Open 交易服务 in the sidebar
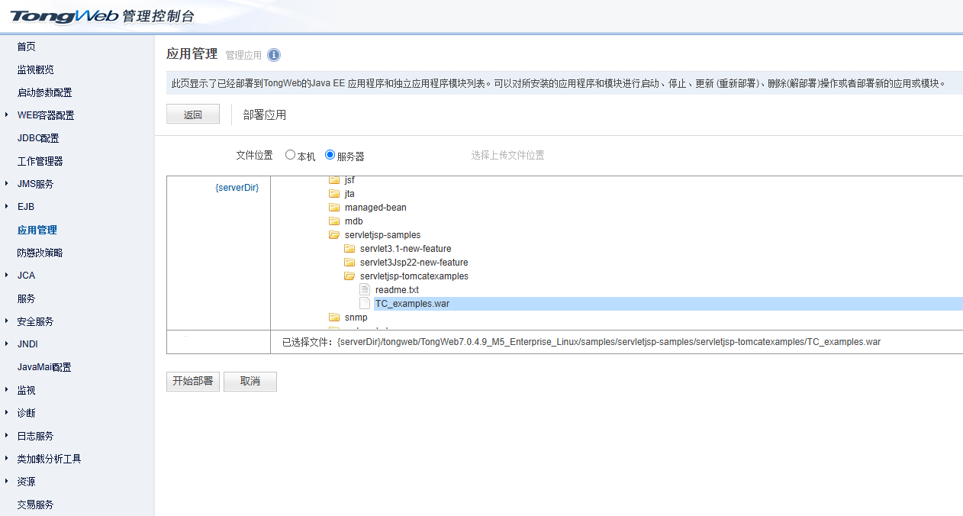Screen dimensions: 963x516 pos(36,505)
